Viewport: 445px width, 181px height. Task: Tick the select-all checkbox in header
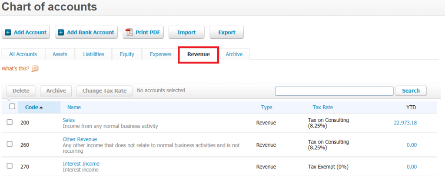coord(12,107)
